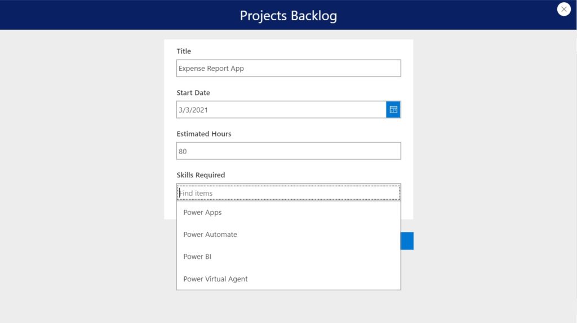Click the Skills Required label
This screenshot has width=577, height=323.
(x=201, y=175)
